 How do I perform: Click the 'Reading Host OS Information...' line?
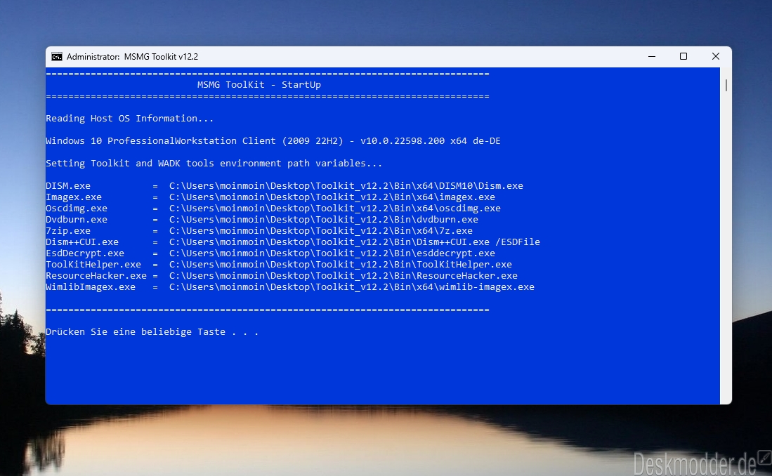tap(130, 118)
